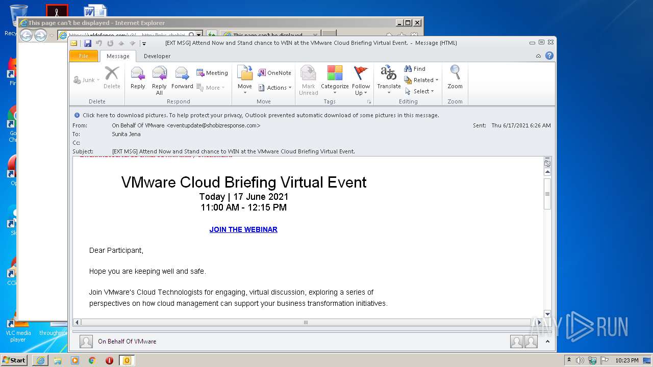This screenshot has height=367, width=653.
Task: Reply to the VMware email
Action: click(138, 79)
